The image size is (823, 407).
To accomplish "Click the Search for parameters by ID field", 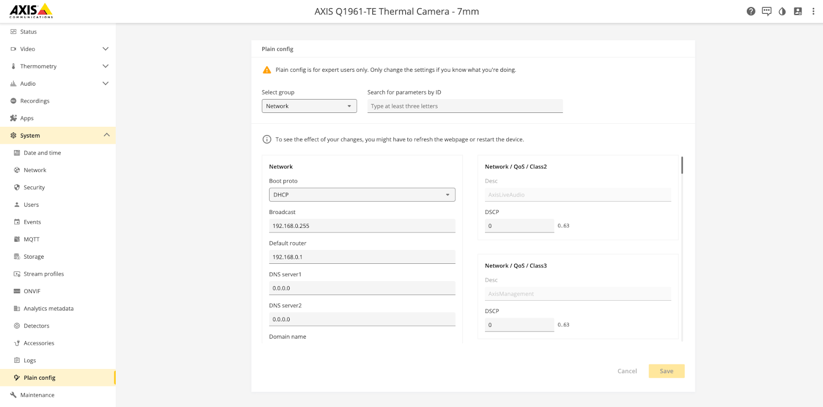I will [x=465, y=106].
